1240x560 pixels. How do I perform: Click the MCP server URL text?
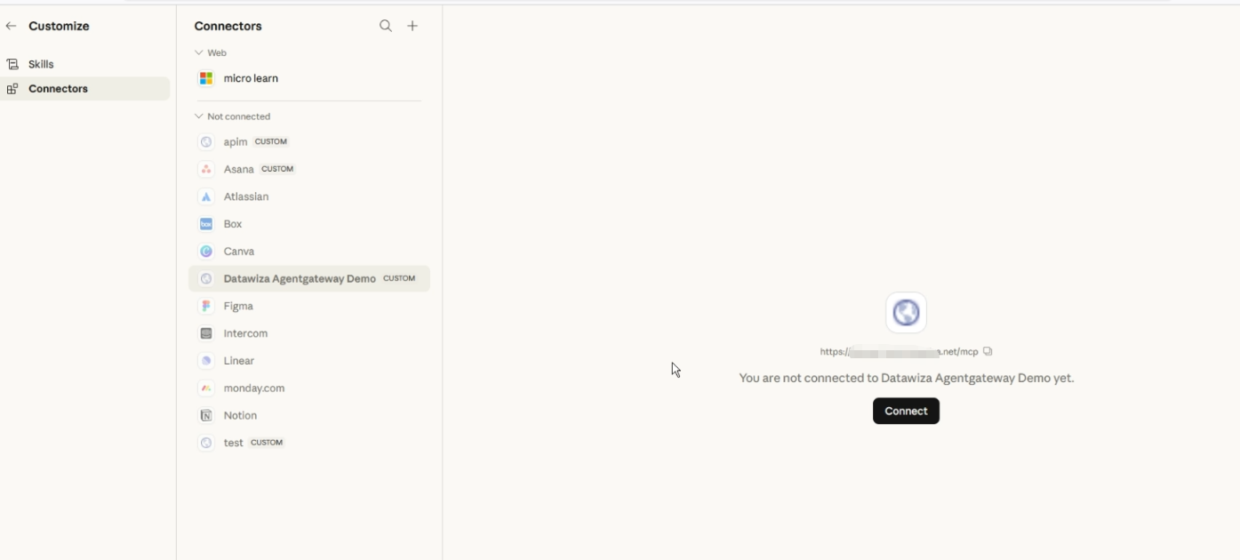point(899,352)
